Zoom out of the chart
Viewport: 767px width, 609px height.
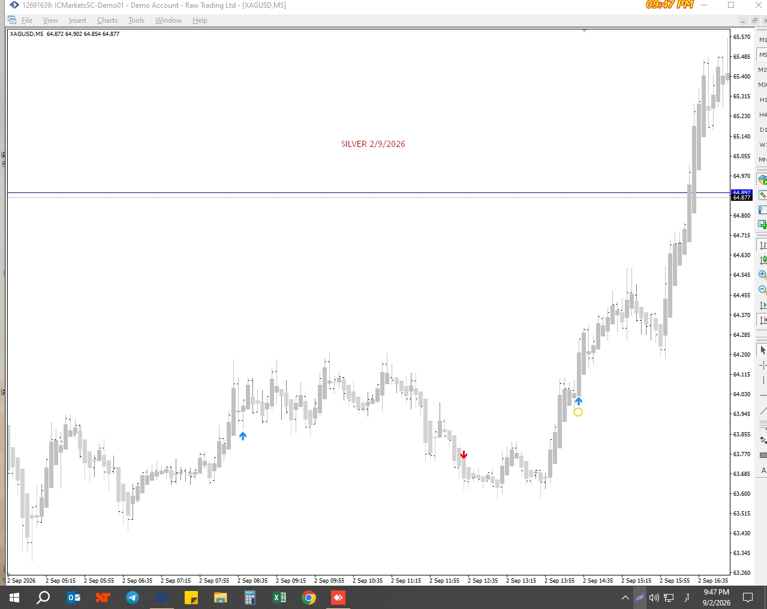(x=763, y=290)
